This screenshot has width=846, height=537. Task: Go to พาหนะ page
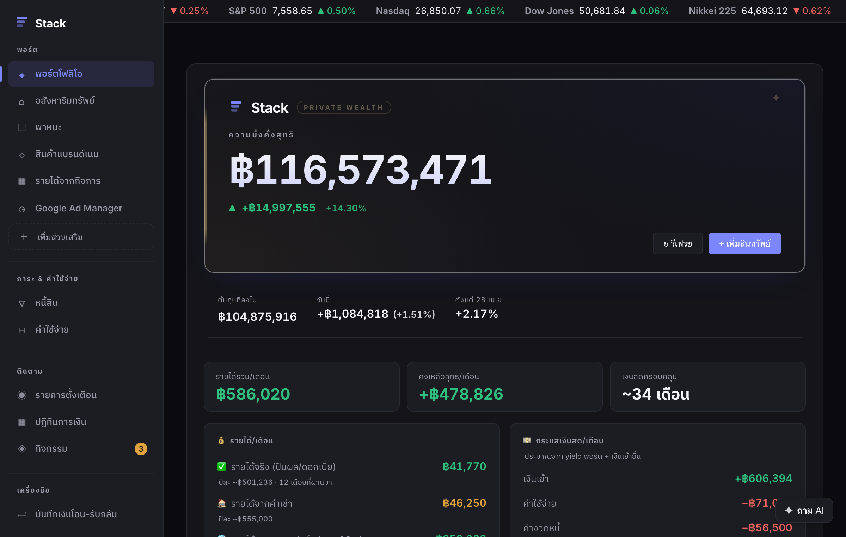pyautogui.click(x=81, y=128)
